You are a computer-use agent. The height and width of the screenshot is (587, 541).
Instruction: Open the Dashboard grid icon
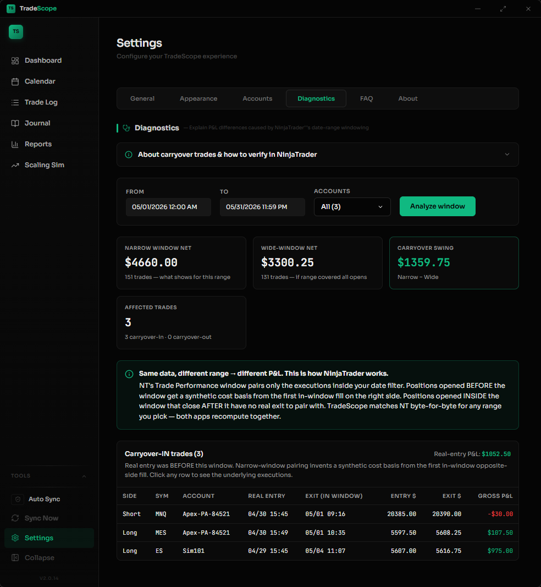point(15,61)
